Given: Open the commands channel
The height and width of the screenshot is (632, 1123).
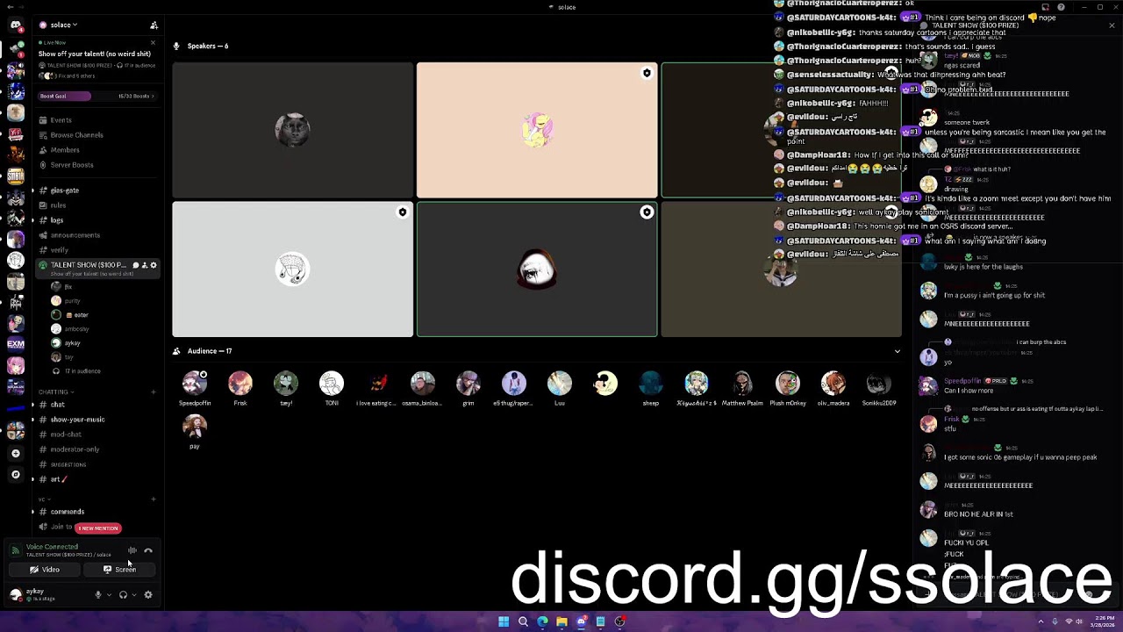Looking at the screenshot, I should (x=67, y=512).
